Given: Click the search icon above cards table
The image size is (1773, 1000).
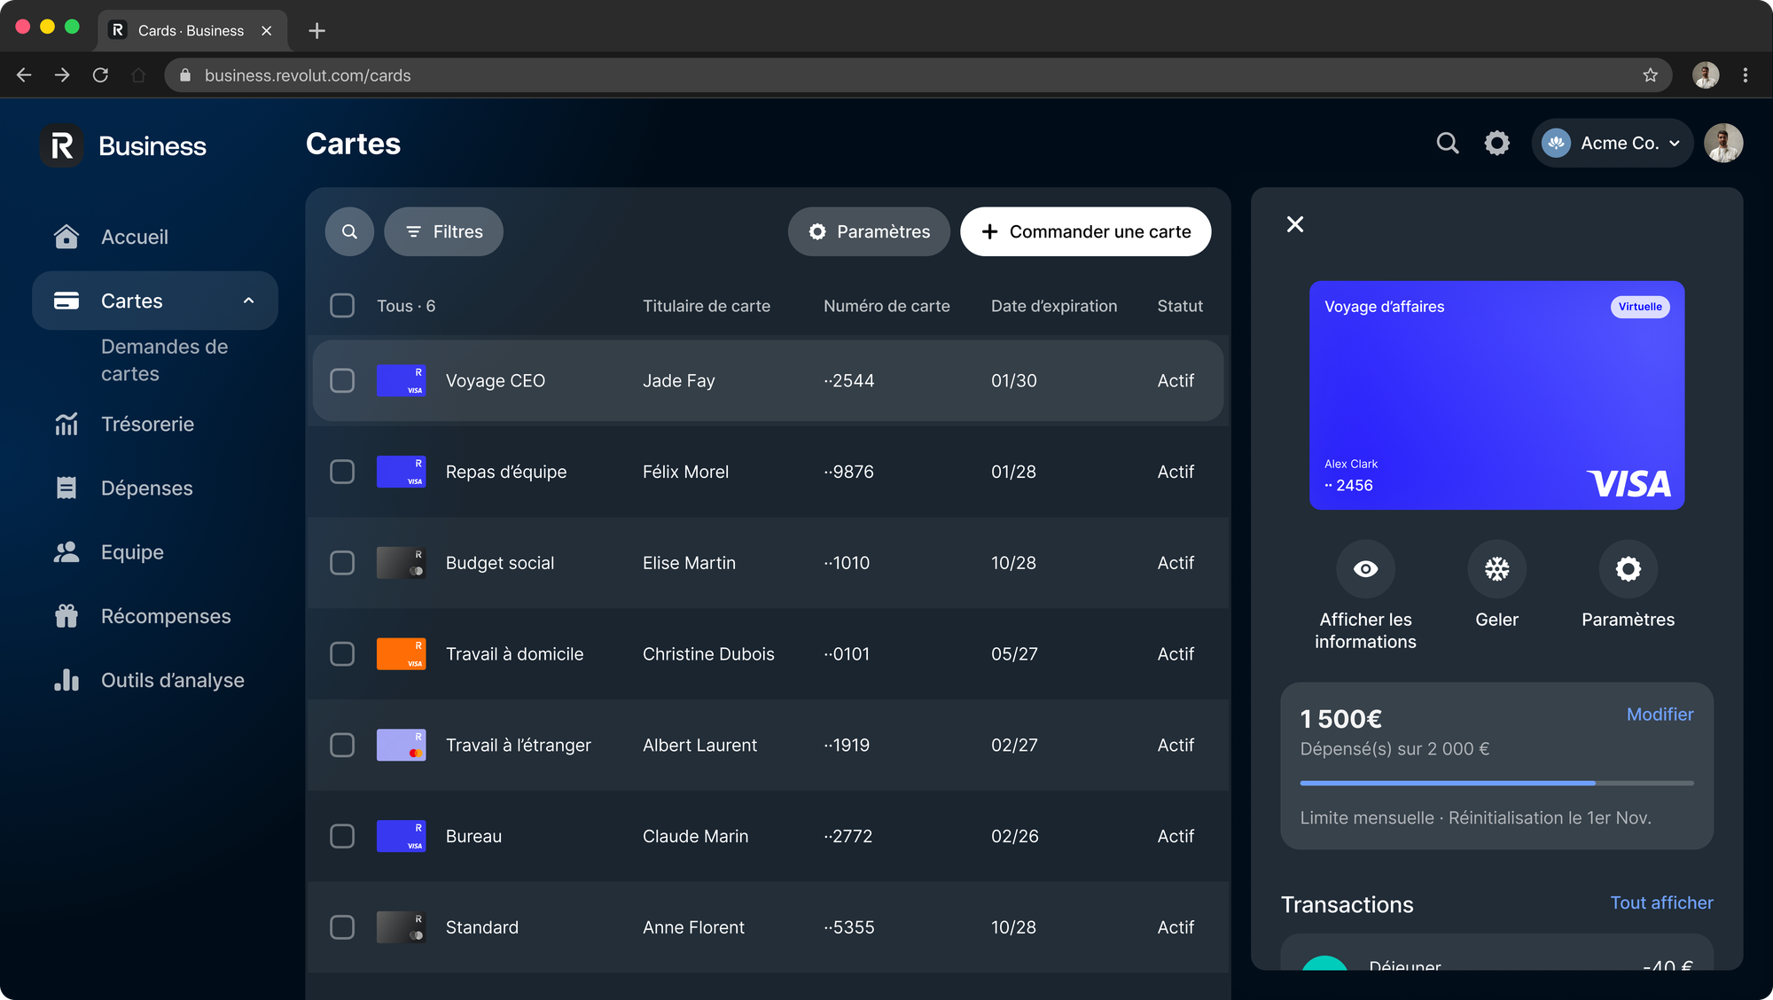Looking at the screenshot, I should (349, 231).
